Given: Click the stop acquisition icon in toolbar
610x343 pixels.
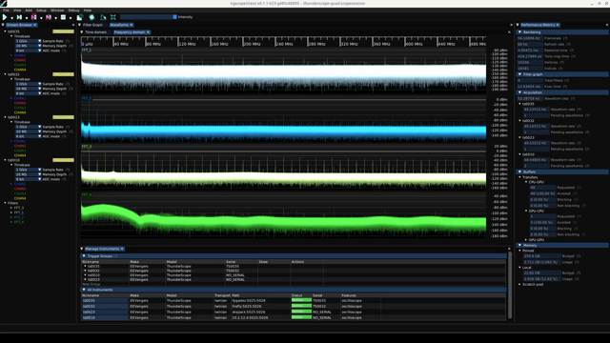Looking at the screenshot, I should tap(49, 17).
